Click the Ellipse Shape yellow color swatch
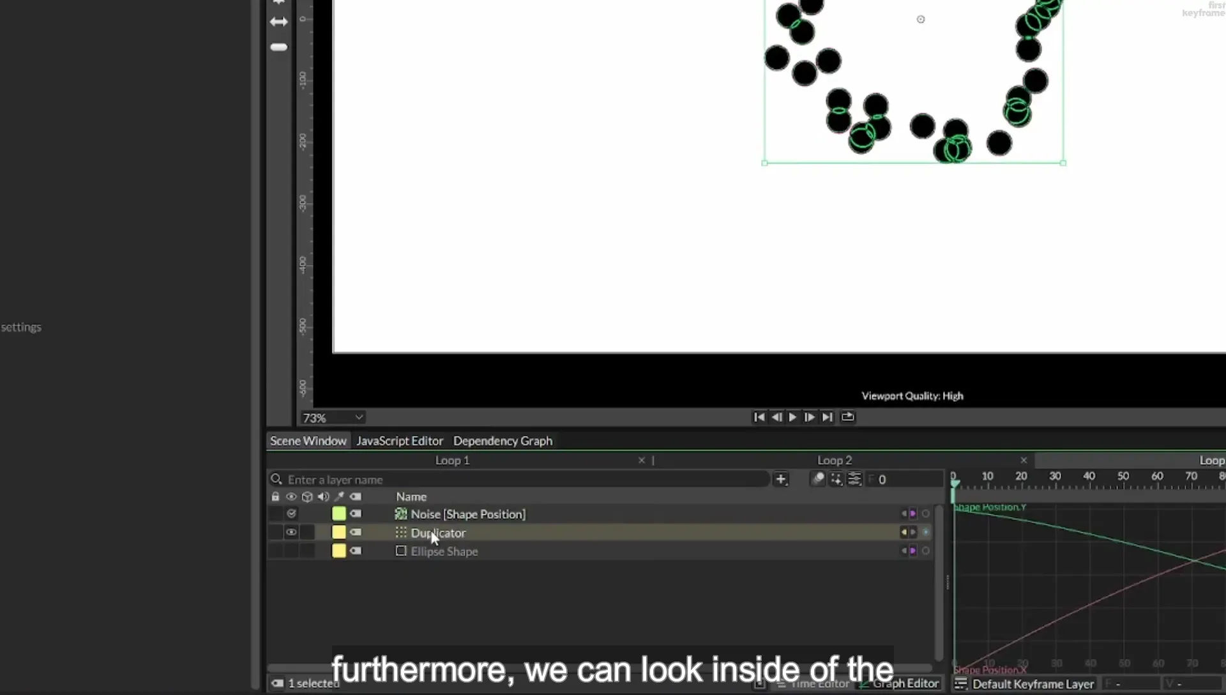This screenshot has width=1226, height=695. [x=339, y=551]
